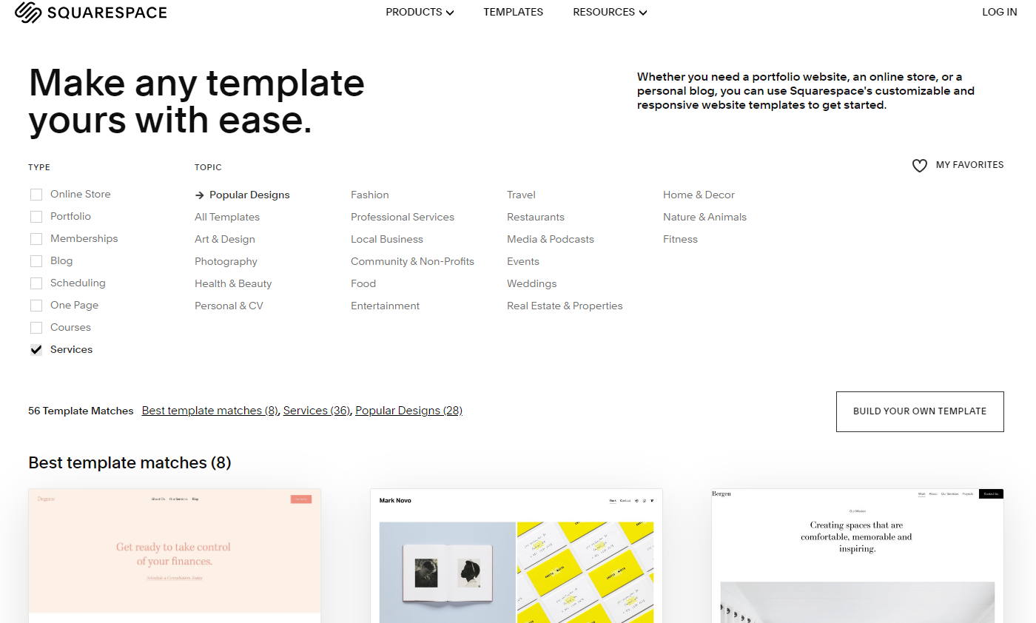Viewport: 1036px width, 623px height.
Task: Open Professional Services topic
Action: 403,217
